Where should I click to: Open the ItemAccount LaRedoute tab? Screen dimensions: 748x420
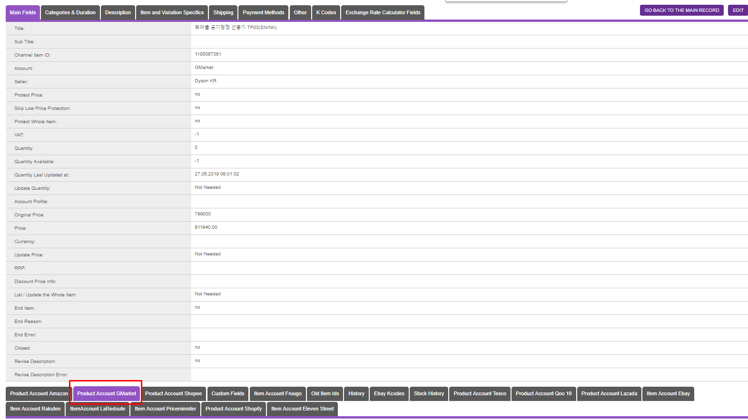tap(98, 409)
